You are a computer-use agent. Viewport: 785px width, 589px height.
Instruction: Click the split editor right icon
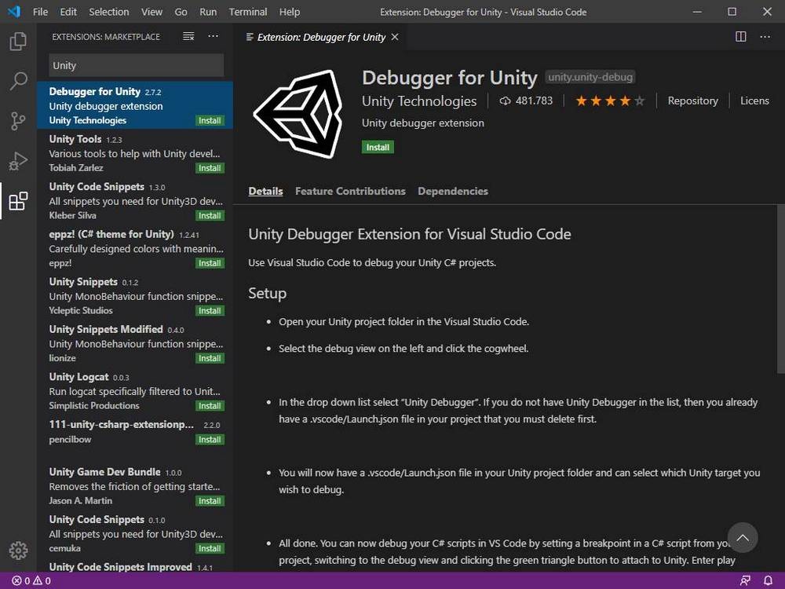coord(740,37)
